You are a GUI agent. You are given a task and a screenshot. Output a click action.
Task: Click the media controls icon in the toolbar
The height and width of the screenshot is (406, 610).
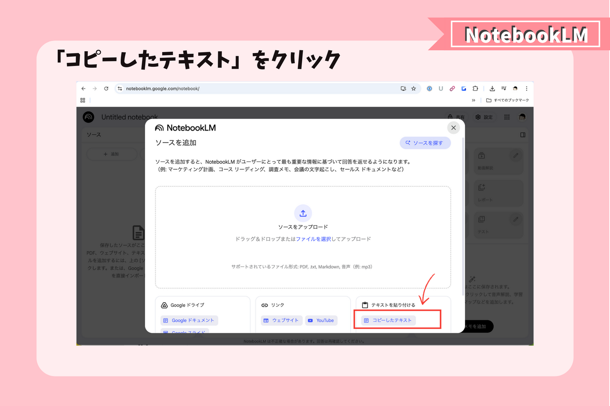tap(504, 89)
